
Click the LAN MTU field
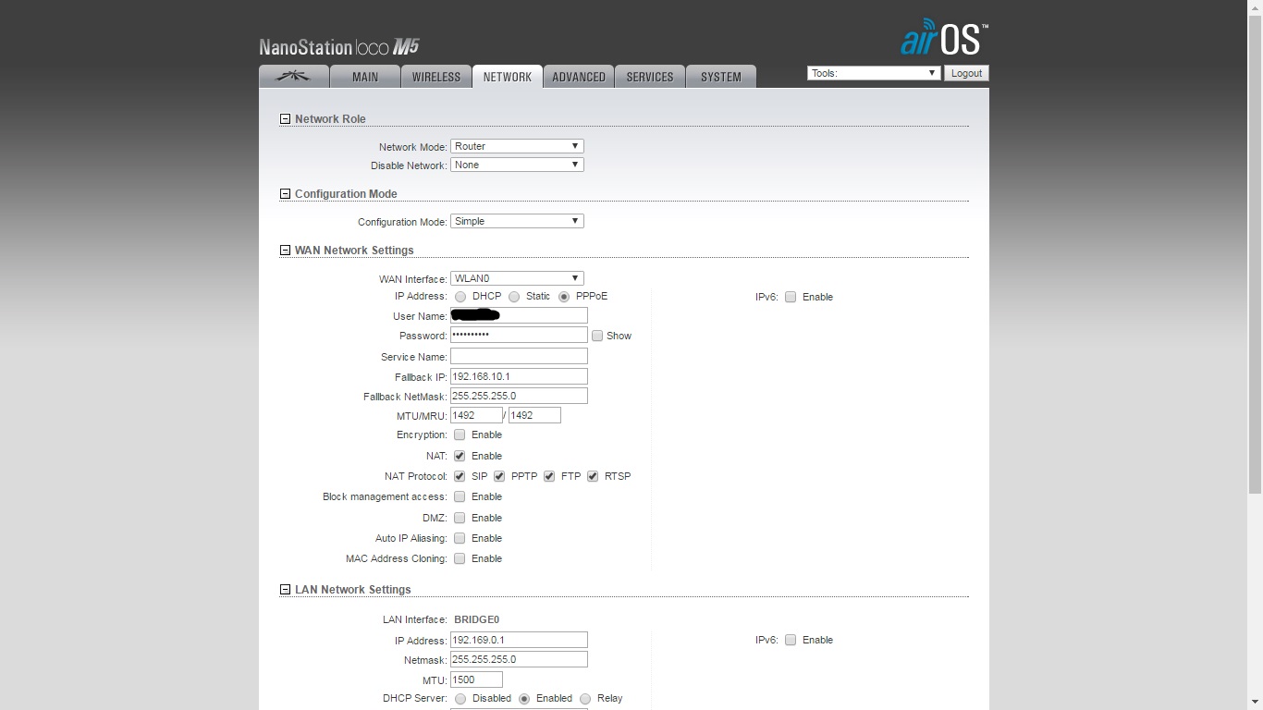[x=476, y=679]
